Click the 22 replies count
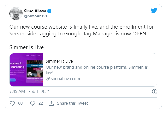This screenshot has height=113, width=166. pyautogui.click(x=41, y=103)
